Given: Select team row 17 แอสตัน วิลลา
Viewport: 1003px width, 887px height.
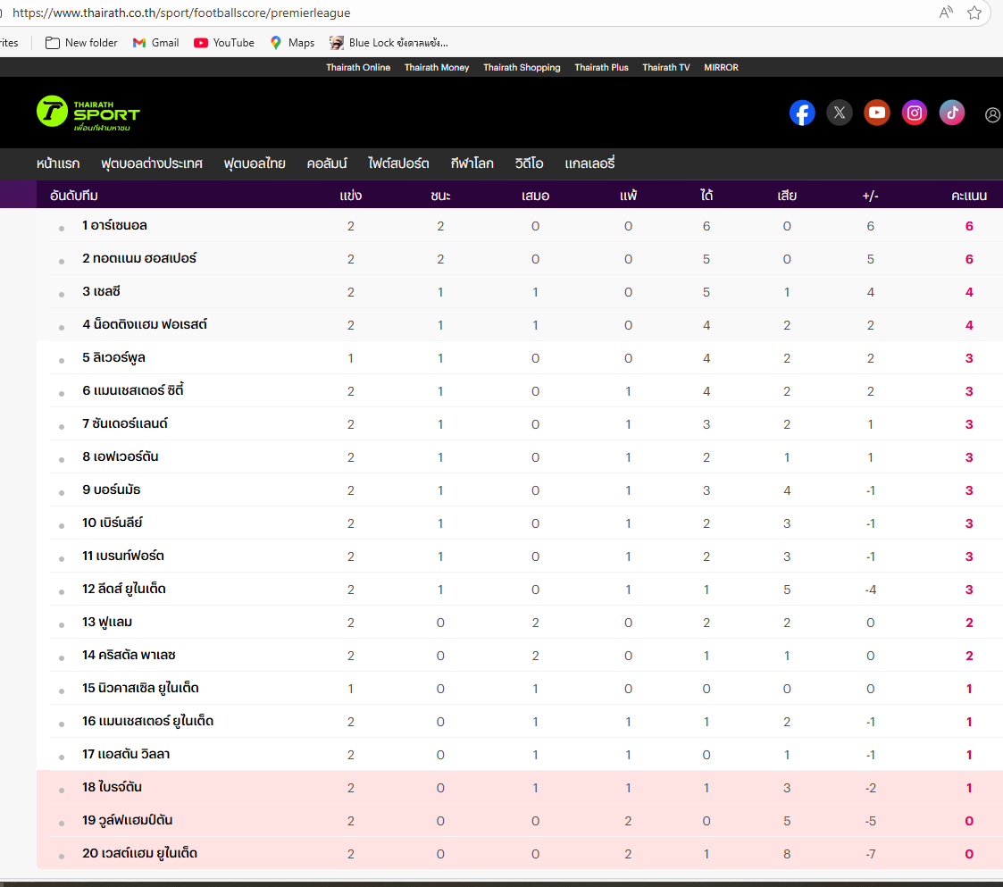Looking at the screenshot, I should pyautogui.click(x=520, y=755).
